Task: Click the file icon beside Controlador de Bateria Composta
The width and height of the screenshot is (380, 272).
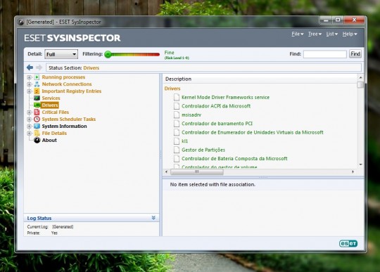Action: pos(177,159)
